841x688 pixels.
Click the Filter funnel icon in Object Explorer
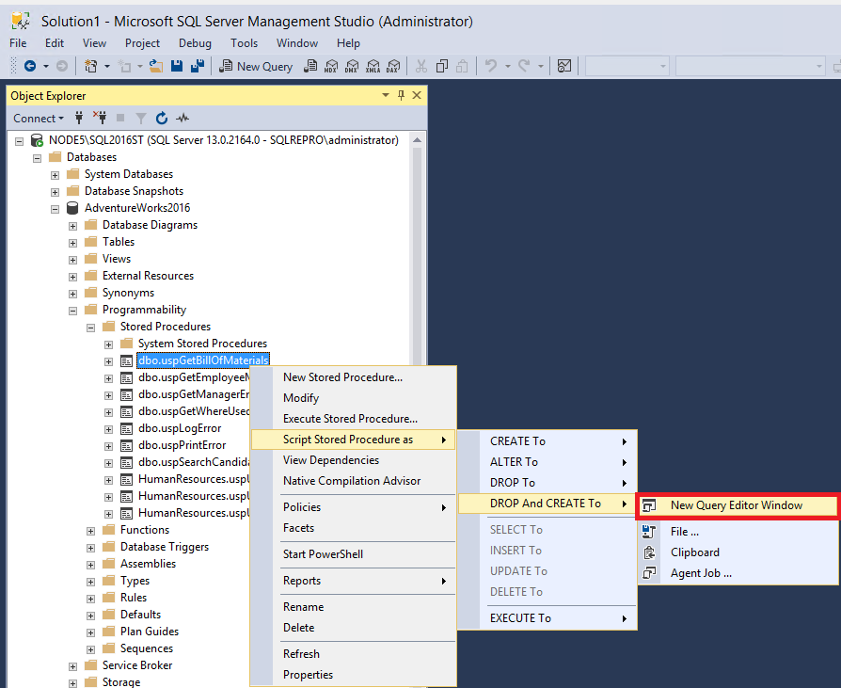click(x=141, y=118)
